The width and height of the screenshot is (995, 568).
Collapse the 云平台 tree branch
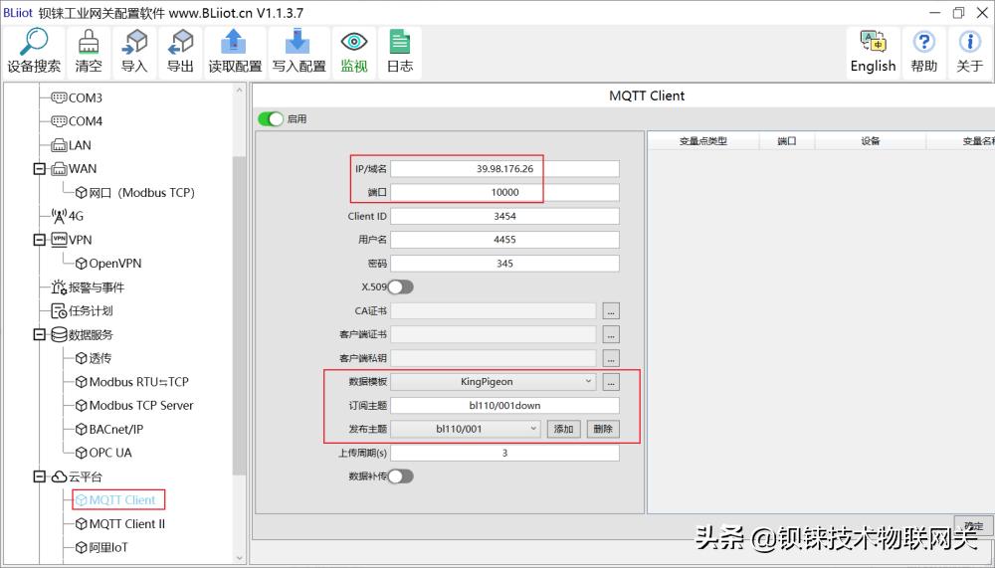tap(40, 476)
